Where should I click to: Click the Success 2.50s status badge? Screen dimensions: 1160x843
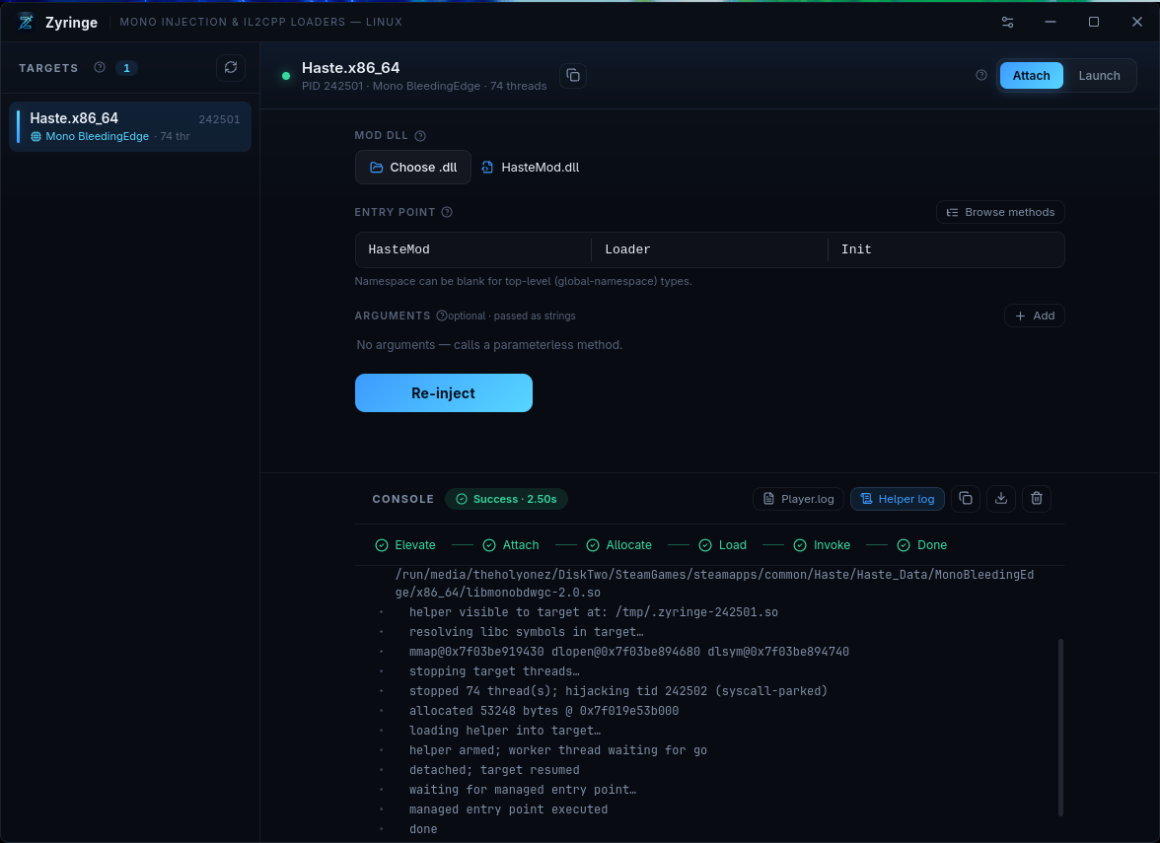click(506, 499)
